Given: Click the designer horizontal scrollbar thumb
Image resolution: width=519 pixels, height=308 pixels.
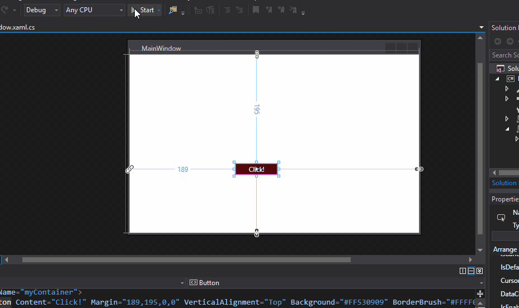Looking at the screenshot, I should [x=186, y=260].
